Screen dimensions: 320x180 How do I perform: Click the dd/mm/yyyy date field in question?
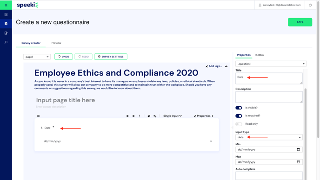[x=127, y=141]
